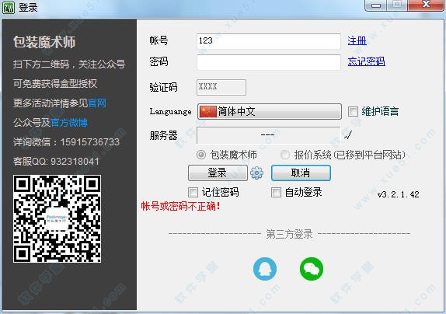Sign in with the green WeChat icon
The image size is (446, 314).
312,269
